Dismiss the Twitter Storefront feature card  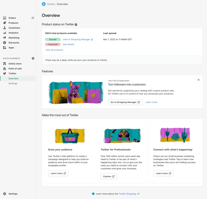pyautogui.click(x=198, y=80)
